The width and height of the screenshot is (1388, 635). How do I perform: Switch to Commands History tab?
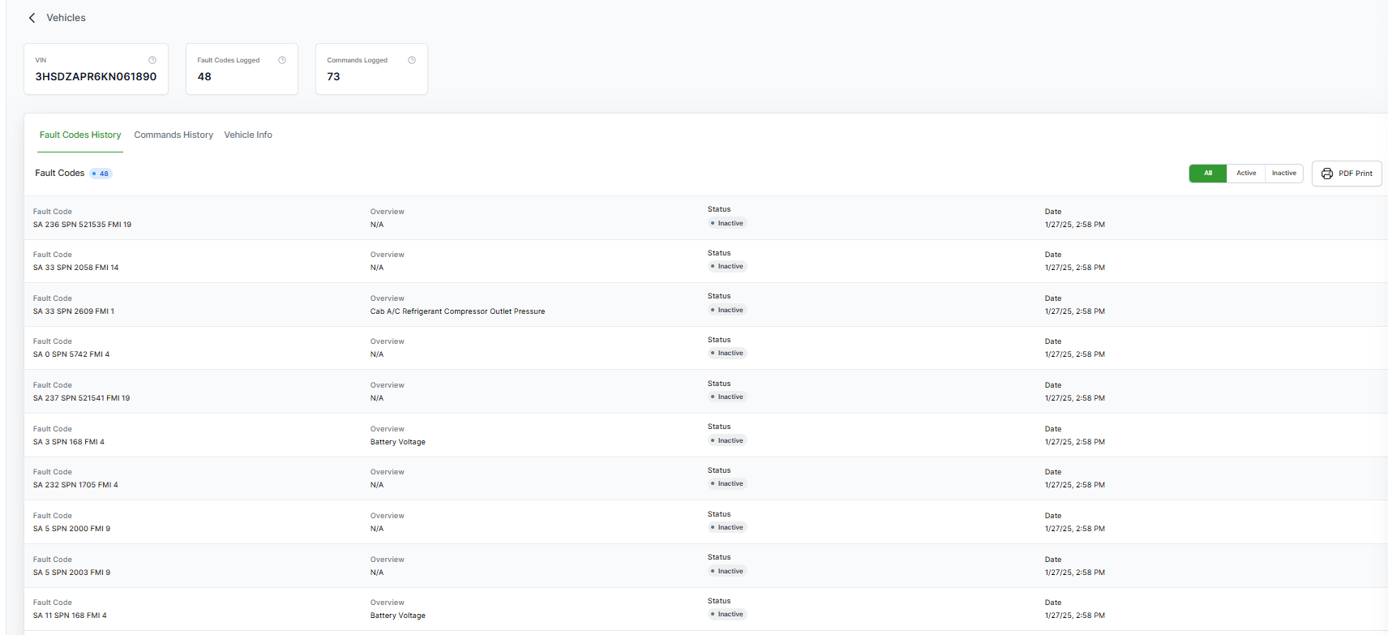(x=173, y=135)
